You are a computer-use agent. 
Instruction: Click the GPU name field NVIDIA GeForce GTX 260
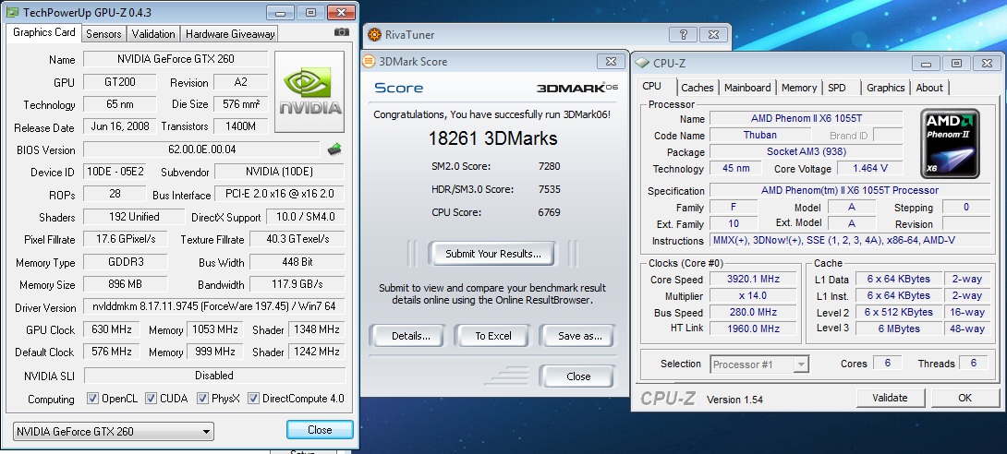(x=176, y=59)
